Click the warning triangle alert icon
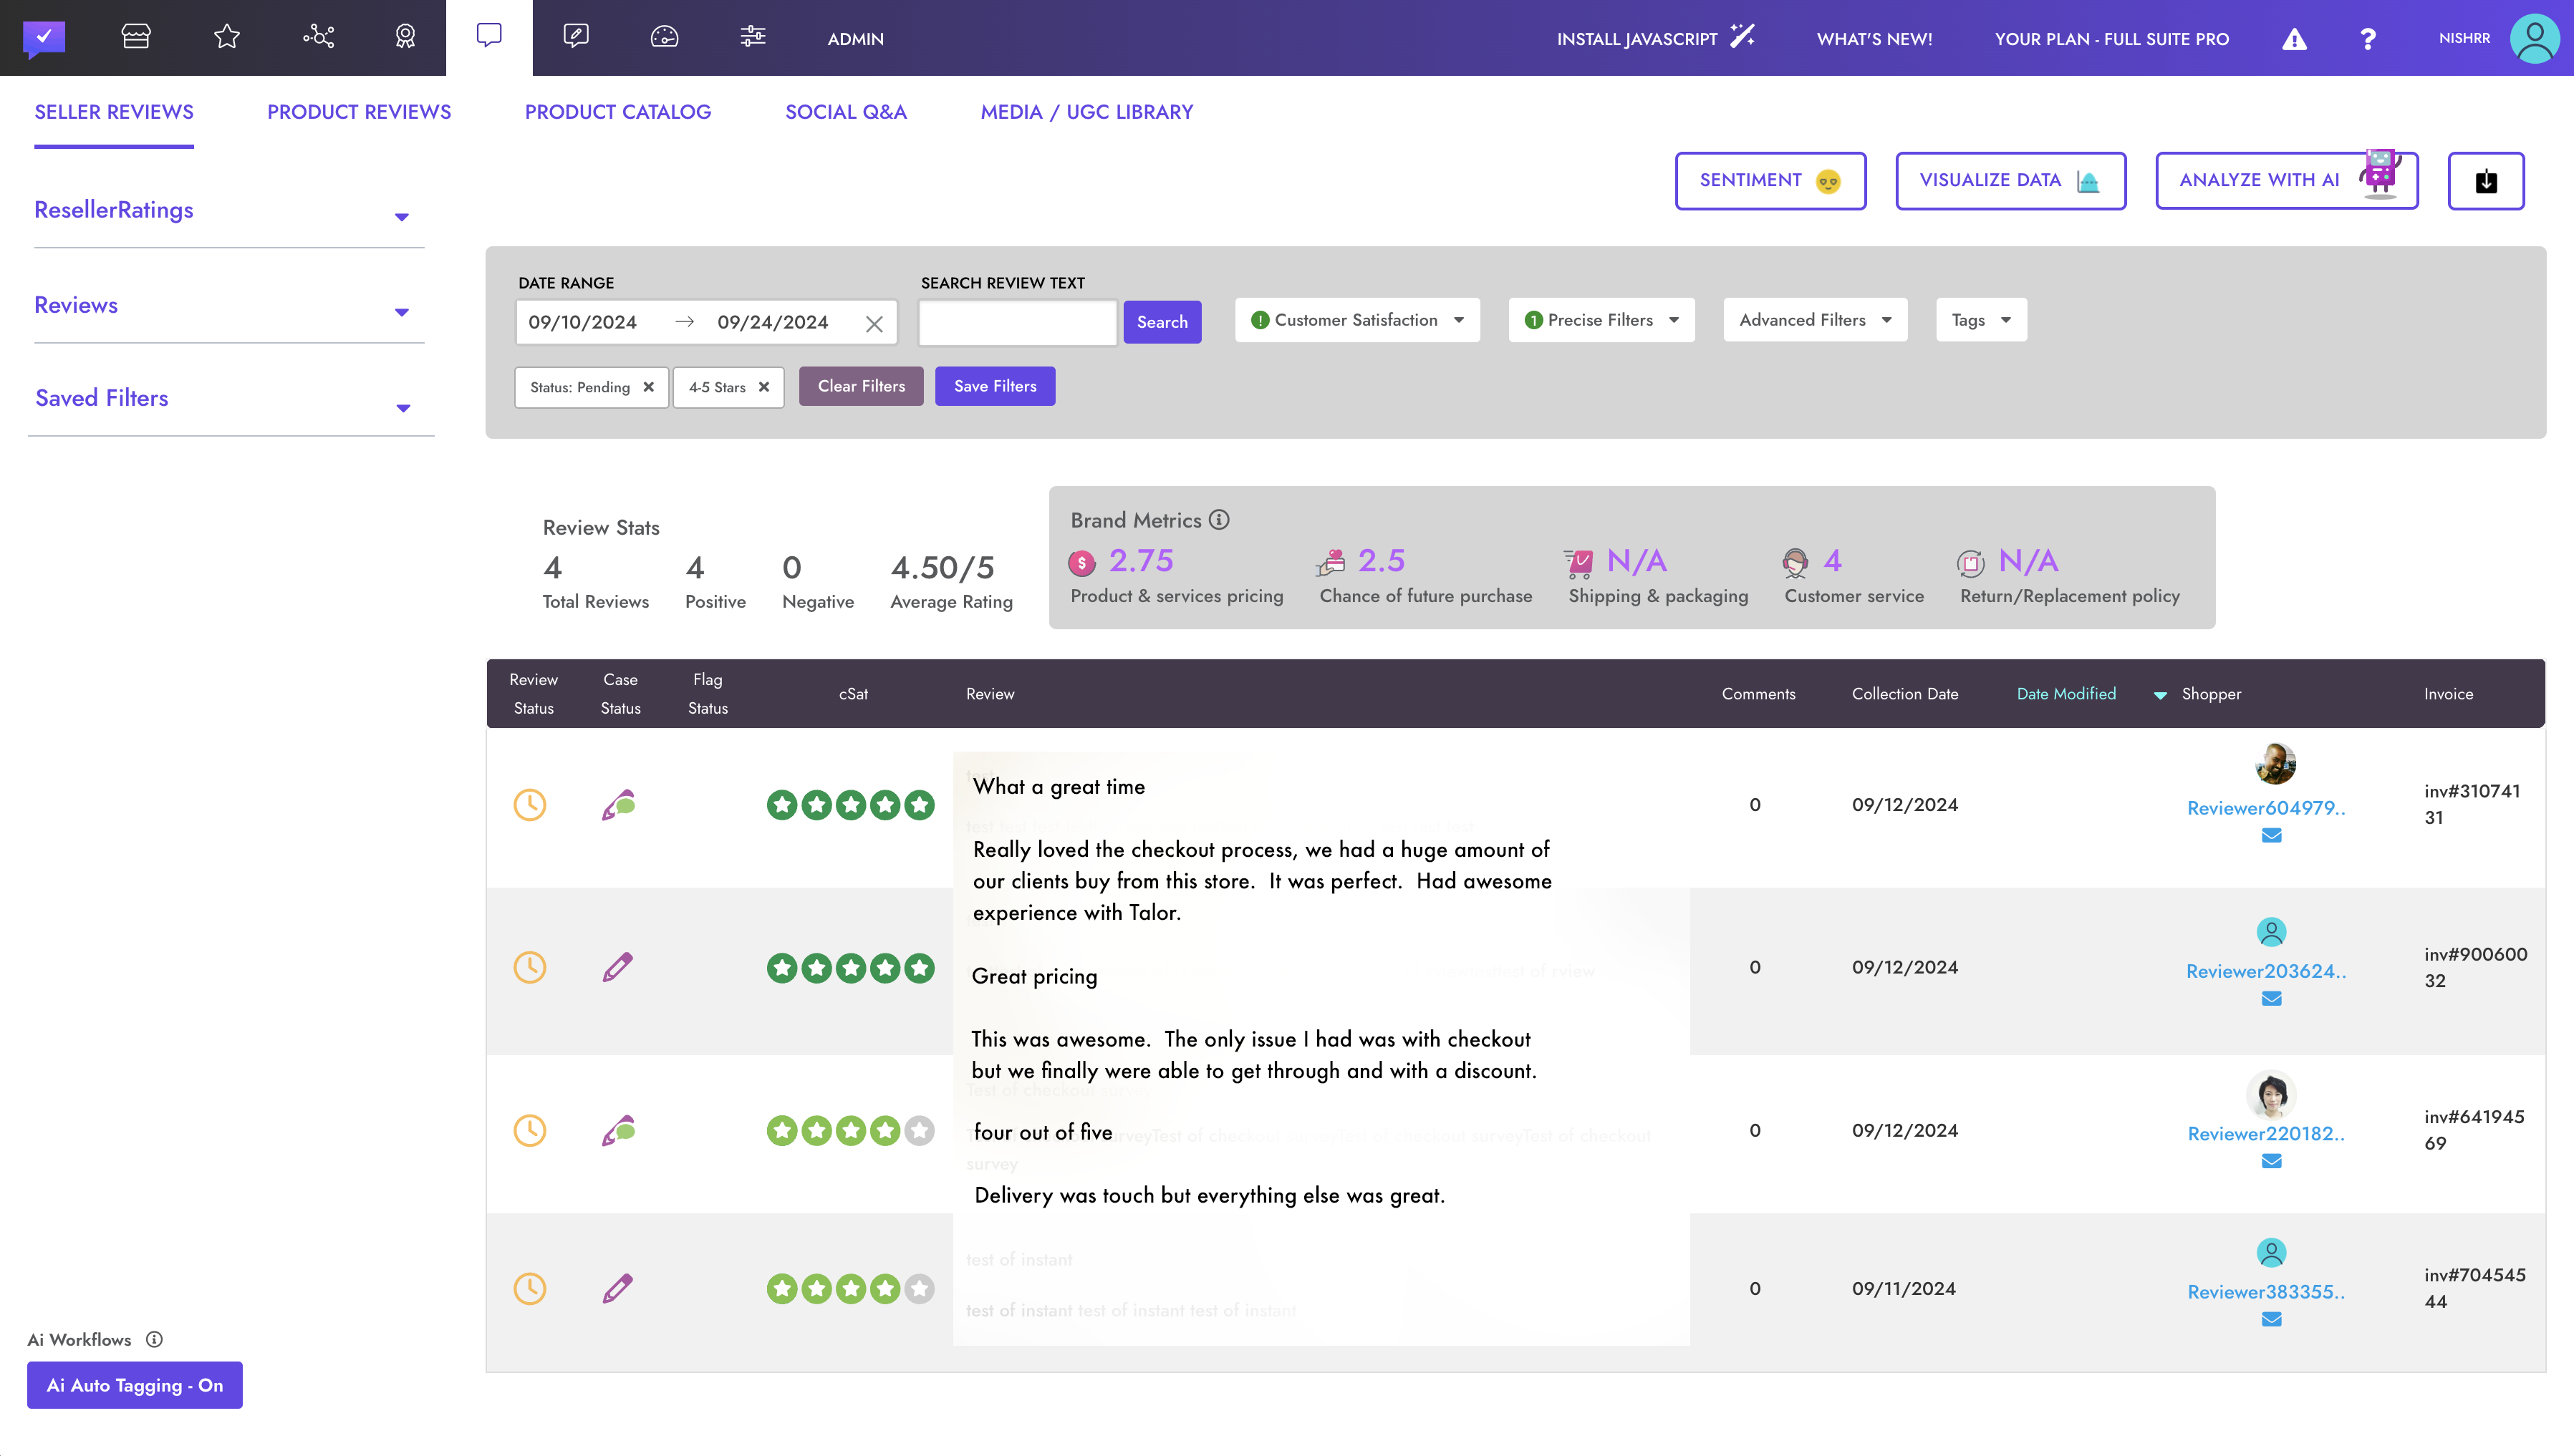Viewport: 2574px width, 1456px height. (2294, 39)
